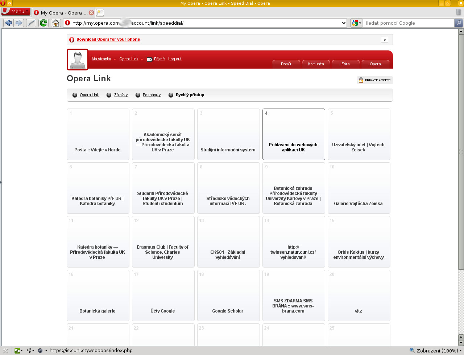
Task: Open speed dial 17 Účty Google
Action: click(x=163, y=295)
